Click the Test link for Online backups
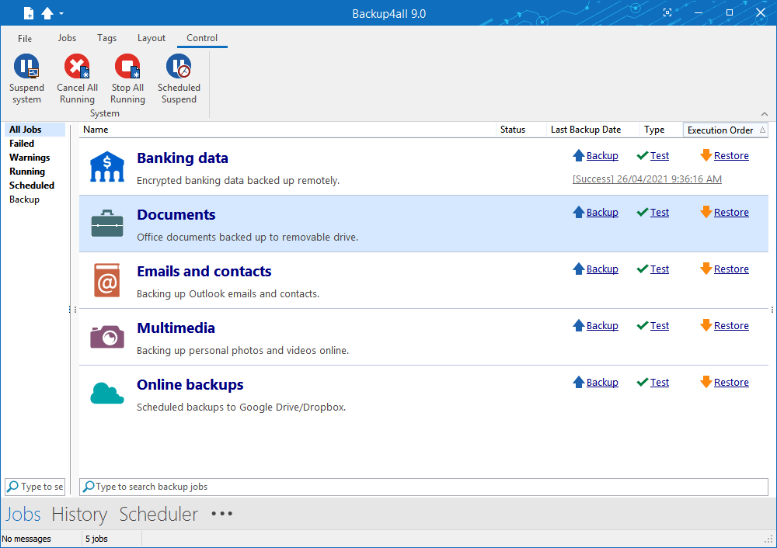Viewport: 777px width, 548px height. (x=659, y=383)
